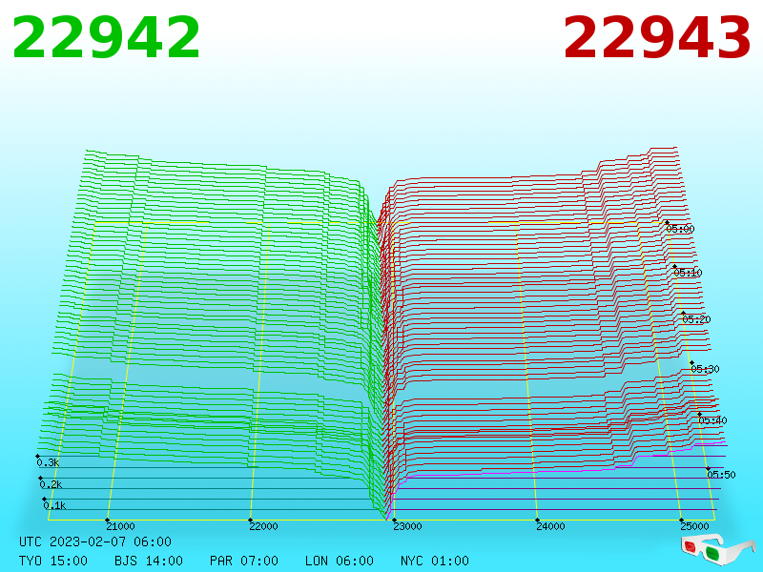Image resolution: width=763 pixels, height=572 pixels.
Task: Click the green bid price 22942
Action: tap(106, 37)
